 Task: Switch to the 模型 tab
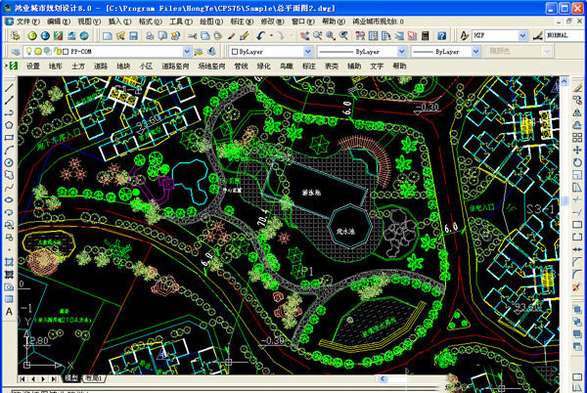tap(71, 377)
